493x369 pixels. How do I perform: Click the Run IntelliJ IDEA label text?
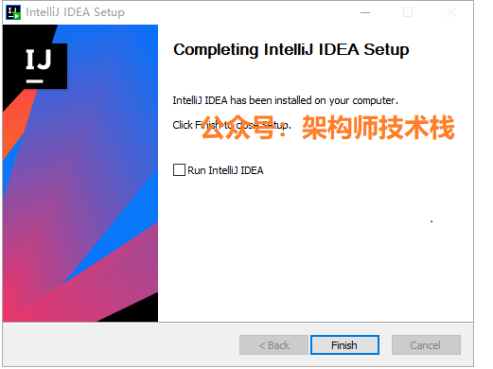(x=225, y=170)
